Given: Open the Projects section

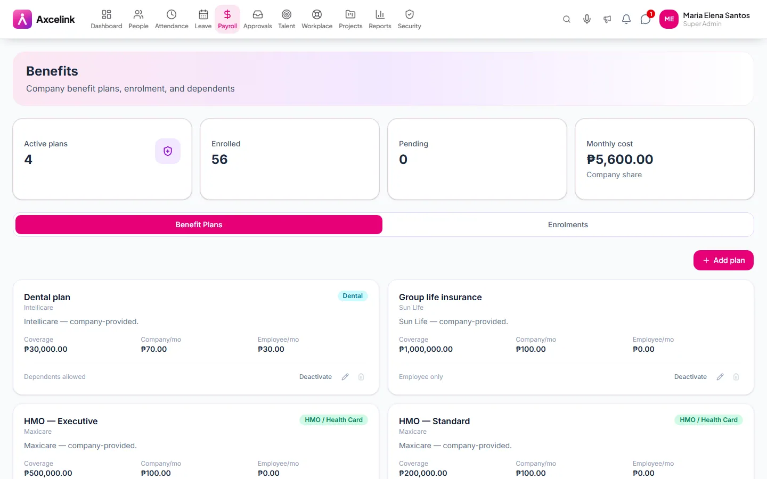Looking at the screenshot, I should [350, 19].
